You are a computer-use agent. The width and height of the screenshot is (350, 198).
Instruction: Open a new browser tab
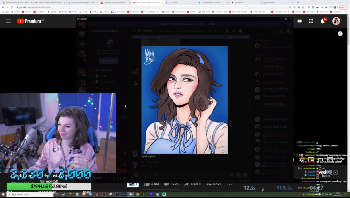(x=298, y=3)
